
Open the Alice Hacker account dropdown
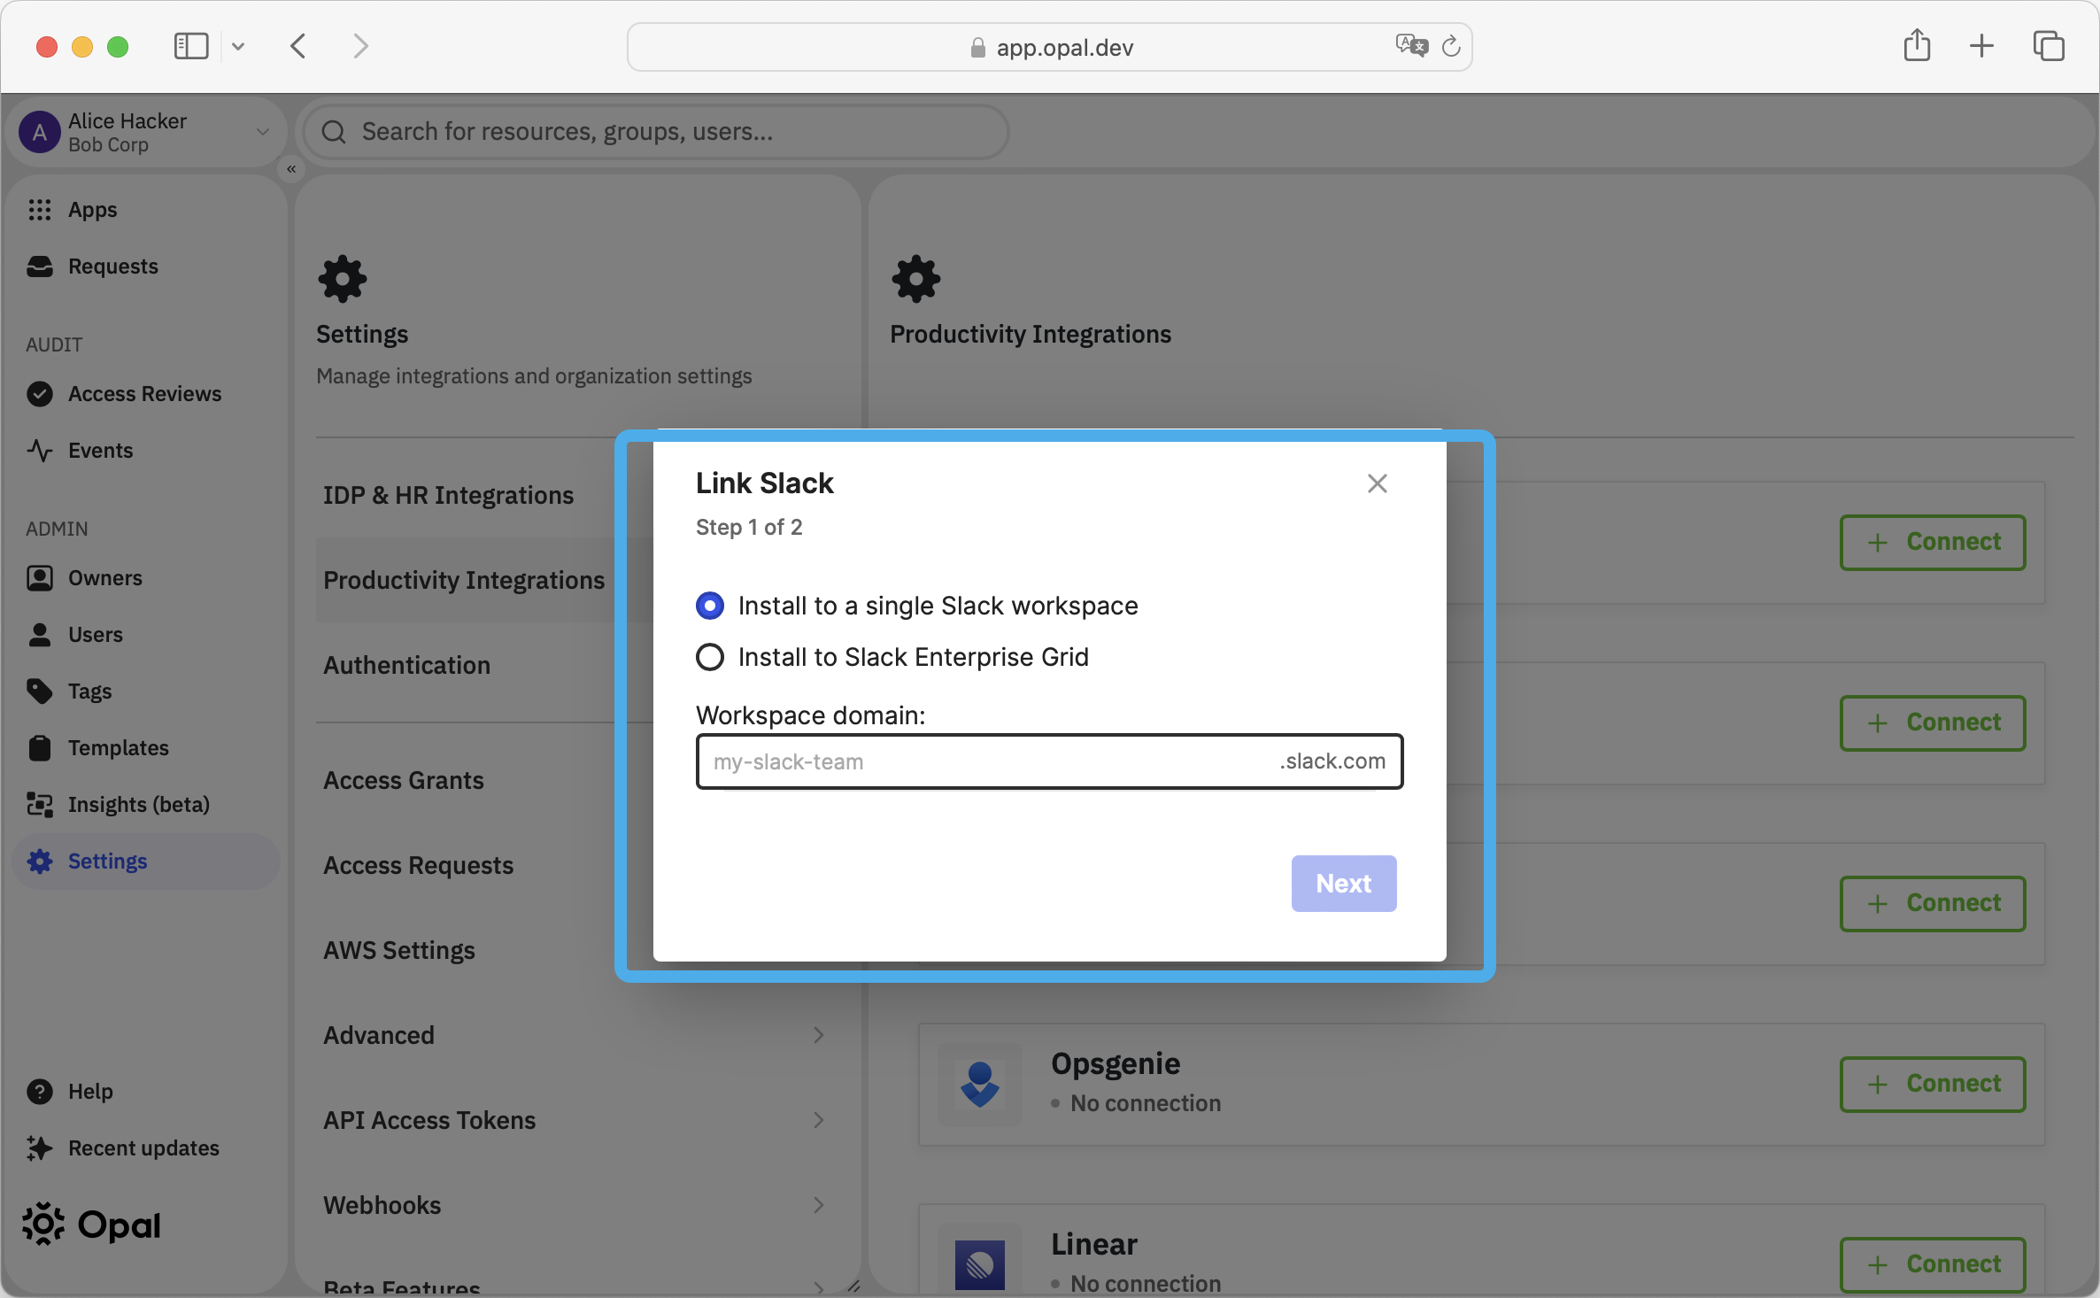[146, 132]
